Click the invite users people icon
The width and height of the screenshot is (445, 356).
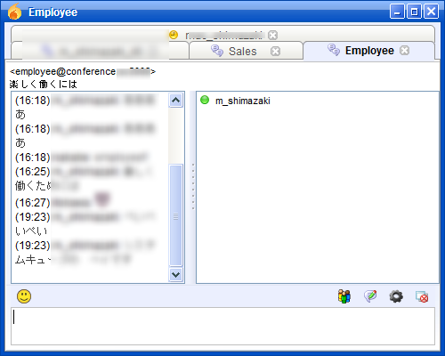click(344, 296)
